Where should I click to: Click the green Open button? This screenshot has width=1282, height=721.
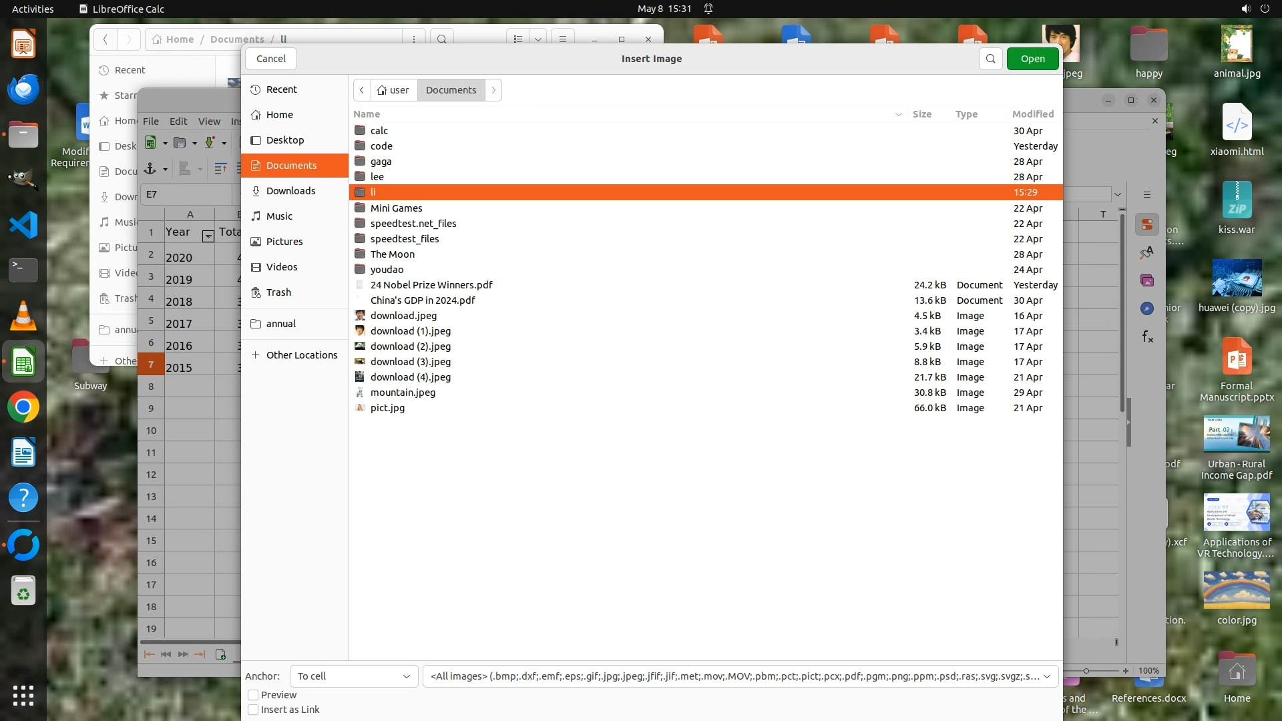[x=1032, y=59]
